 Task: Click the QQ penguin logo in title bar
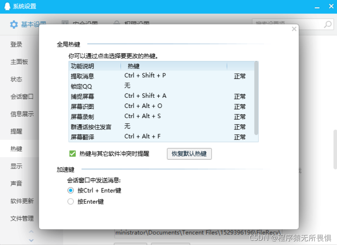pyautogui.click(x=7, y=6)
